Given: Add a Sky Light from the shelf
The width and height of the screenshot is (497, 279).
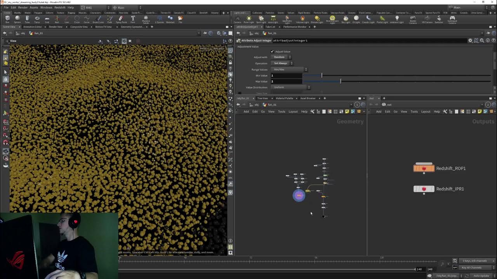Looking at the screenshot, I should point(346,19).
